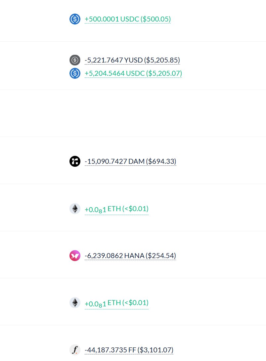Open the ETH amount link above HANA
The height and width of the screenshot is (361, 266).
tap(103, 209)
